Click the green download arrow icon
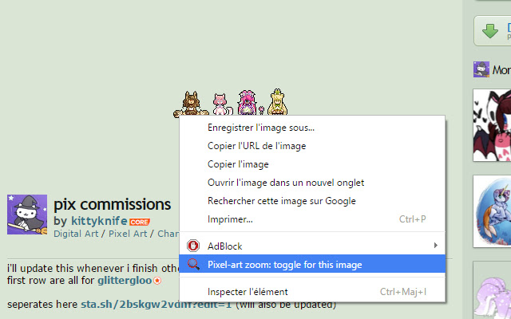This screenshot has height=319, width=511. click(491, 32)
